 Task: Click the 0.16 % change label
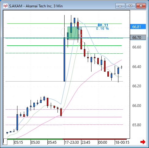(102, 28)
